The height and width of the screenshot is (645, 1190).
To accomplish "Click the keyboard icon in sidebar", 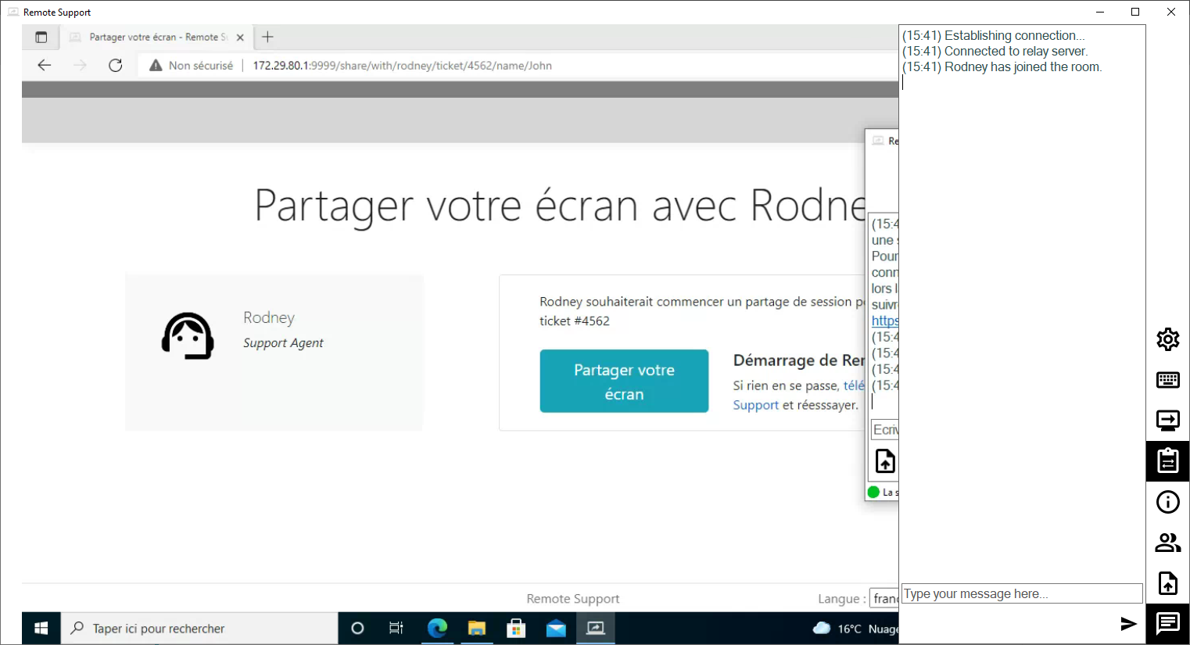I will click(x=1167, y=380).
